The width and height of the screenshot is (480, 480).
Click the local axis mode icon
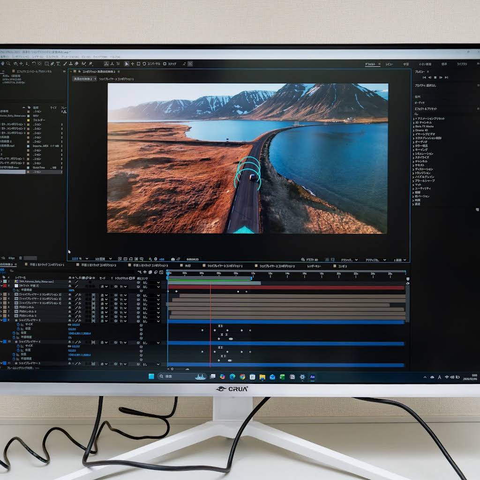pyautogui.click(x=106, y=64)
